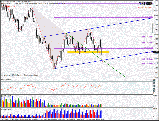This screenshot has width=159, height=121.
Task: Select the 38.2 Fibonacci level label
Action: click(147, 43)
